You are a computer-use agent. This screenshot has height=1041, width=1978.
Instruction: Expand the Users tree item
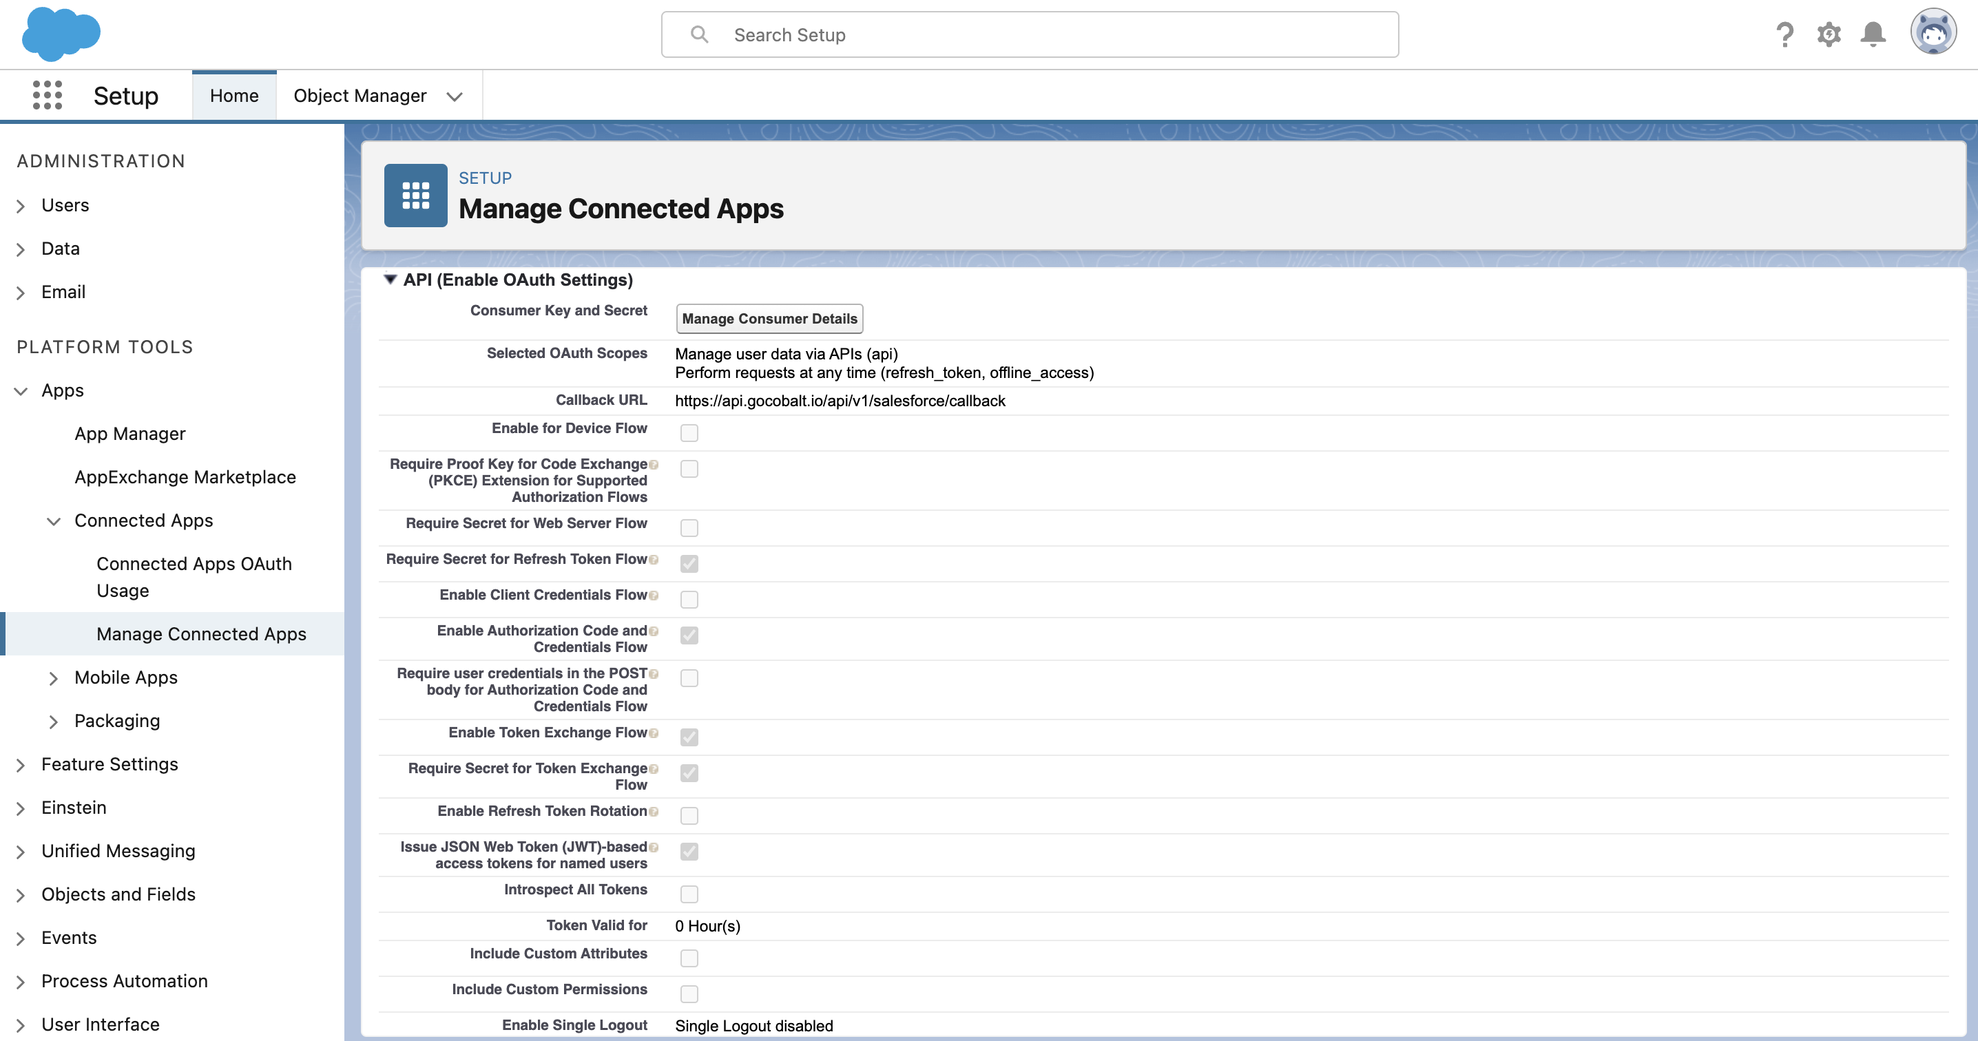click(21, 206)
